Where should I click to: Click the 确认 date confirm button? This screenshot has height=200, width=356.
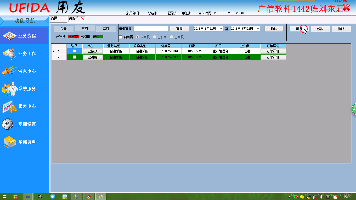(x=274, y=29)
